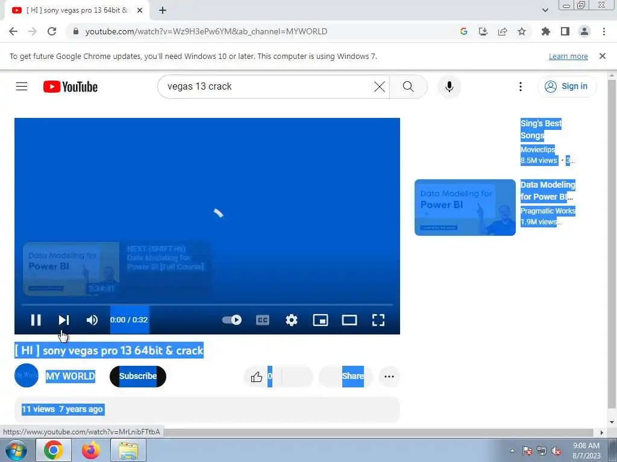The image size is (617, 462).
Task: Subscribe to MY WORLD channel
Action: pyautogui.click(x=138, y=376)
